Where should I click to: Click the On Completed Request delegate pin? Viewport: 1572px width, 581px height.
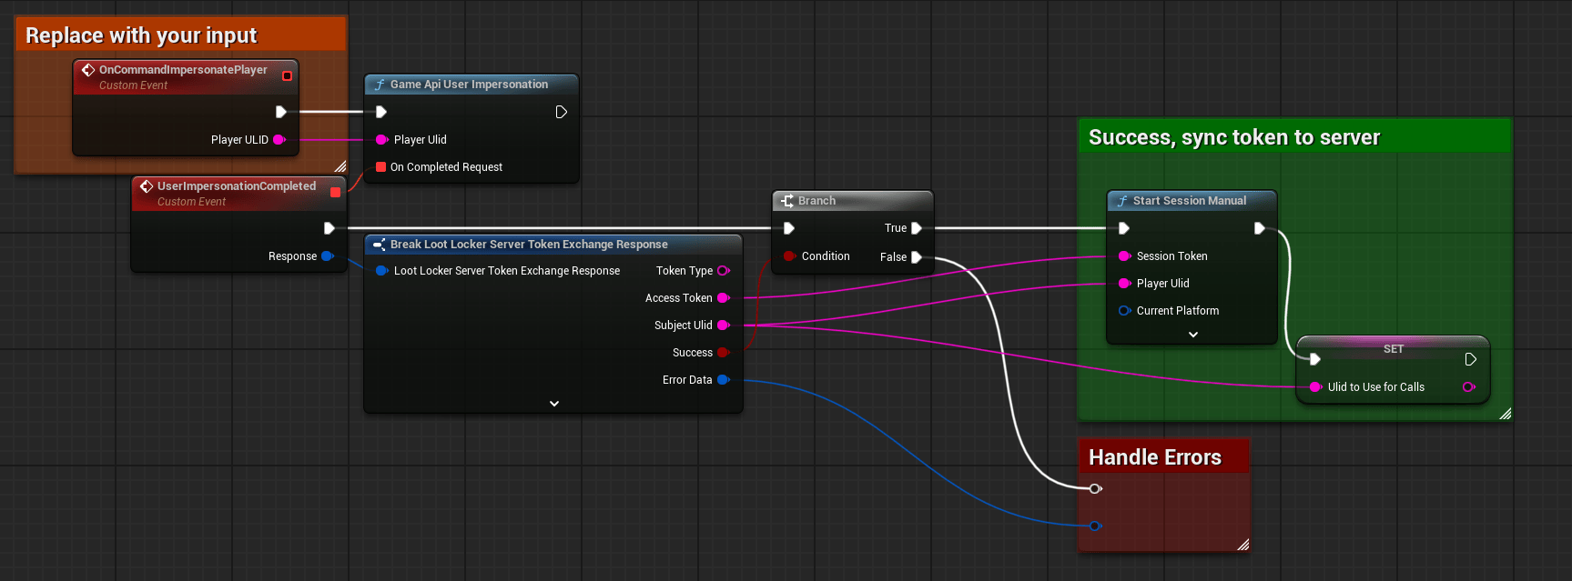381,167
